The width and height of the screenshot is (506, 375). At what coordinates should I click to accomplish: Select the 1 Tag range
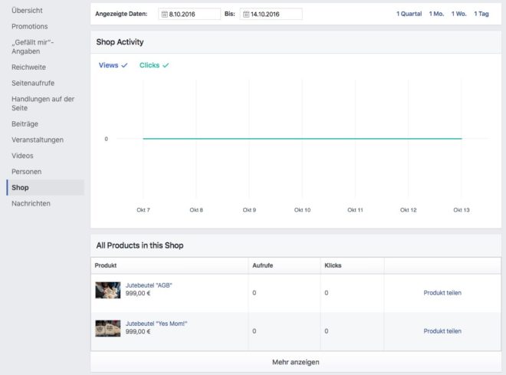click(481, 14)
